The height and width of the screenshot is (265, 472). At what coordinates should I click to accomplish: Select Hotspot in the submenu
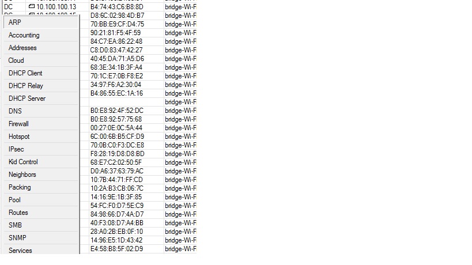41,137
